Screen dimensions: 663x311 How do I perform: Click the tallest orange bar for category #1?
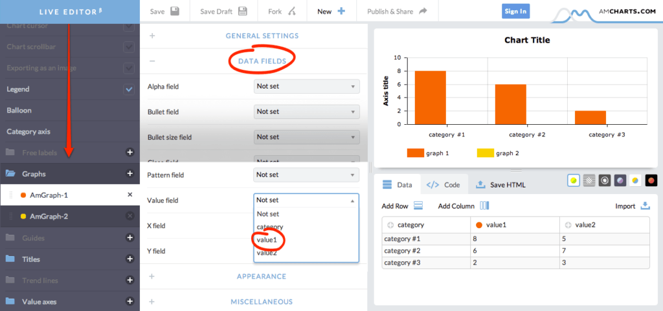(430, 98)
